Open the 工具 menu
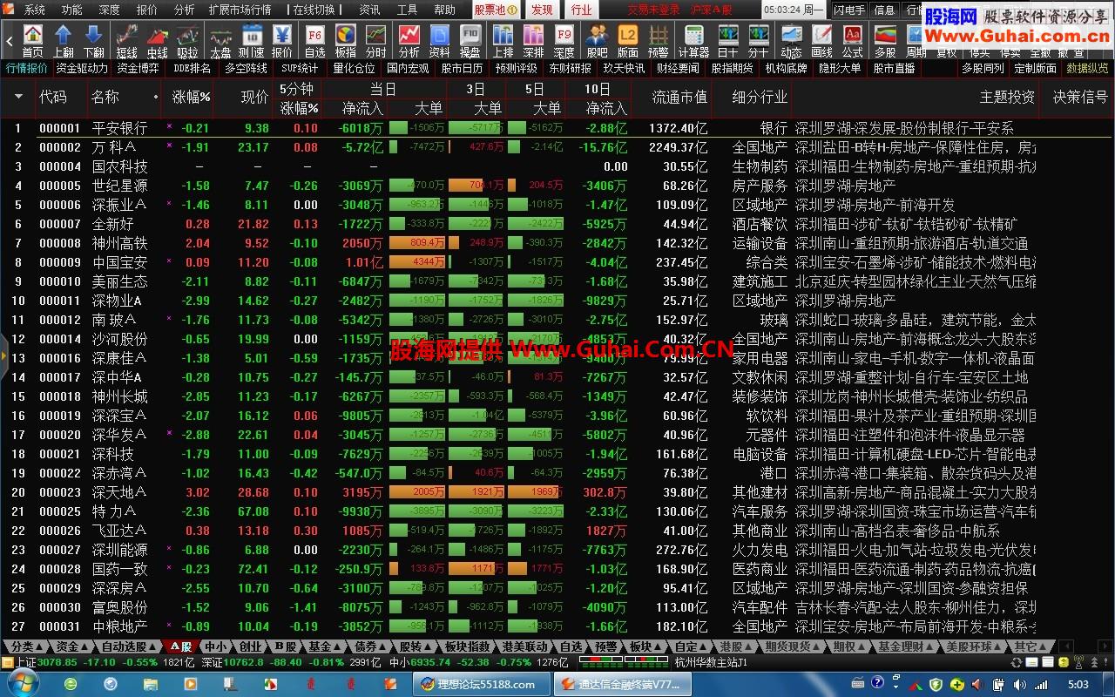 coord(407,10)
